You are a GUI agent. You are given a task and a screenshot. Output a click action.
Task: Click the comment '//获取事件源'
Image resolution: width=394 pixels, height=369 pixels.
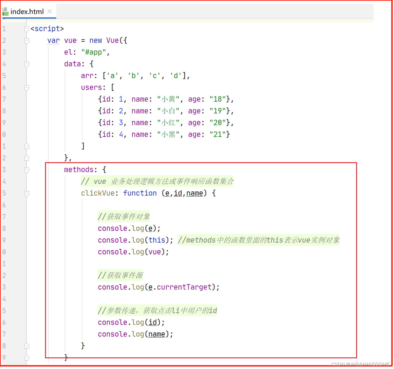click(x=120, y=275)
